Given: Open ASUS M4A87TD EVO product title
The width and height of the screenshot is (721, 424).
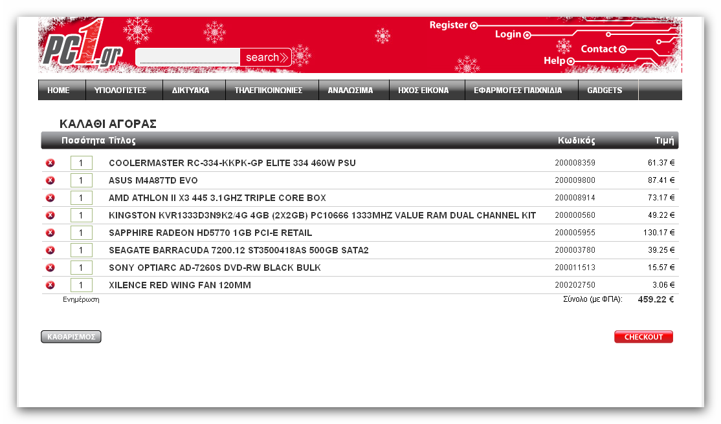Looking at the screenshot, I should click(x=153, y=180).
